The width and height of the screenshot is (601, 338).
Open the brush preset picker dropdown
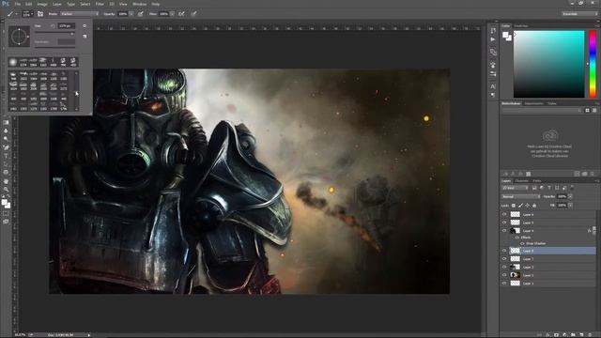point(26,14)
